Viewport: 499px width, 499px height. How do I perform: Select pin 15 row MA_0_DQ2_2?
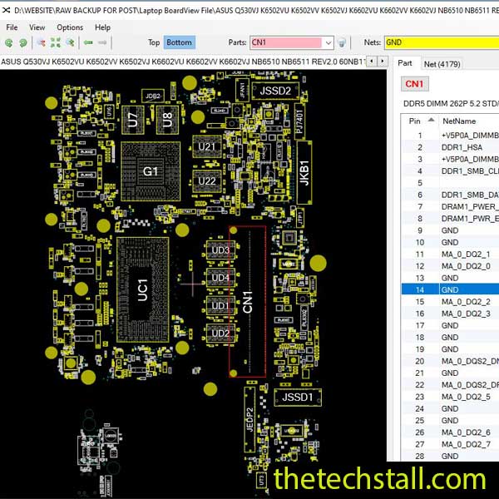tap(450, 302)
